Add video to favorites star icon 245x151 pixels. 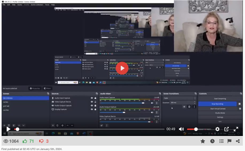click(x=203, y=141)
